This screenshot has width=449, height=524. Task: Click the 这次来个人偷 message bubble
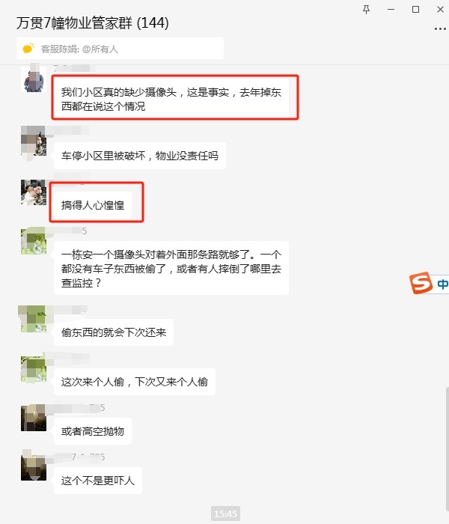[135, 382]
